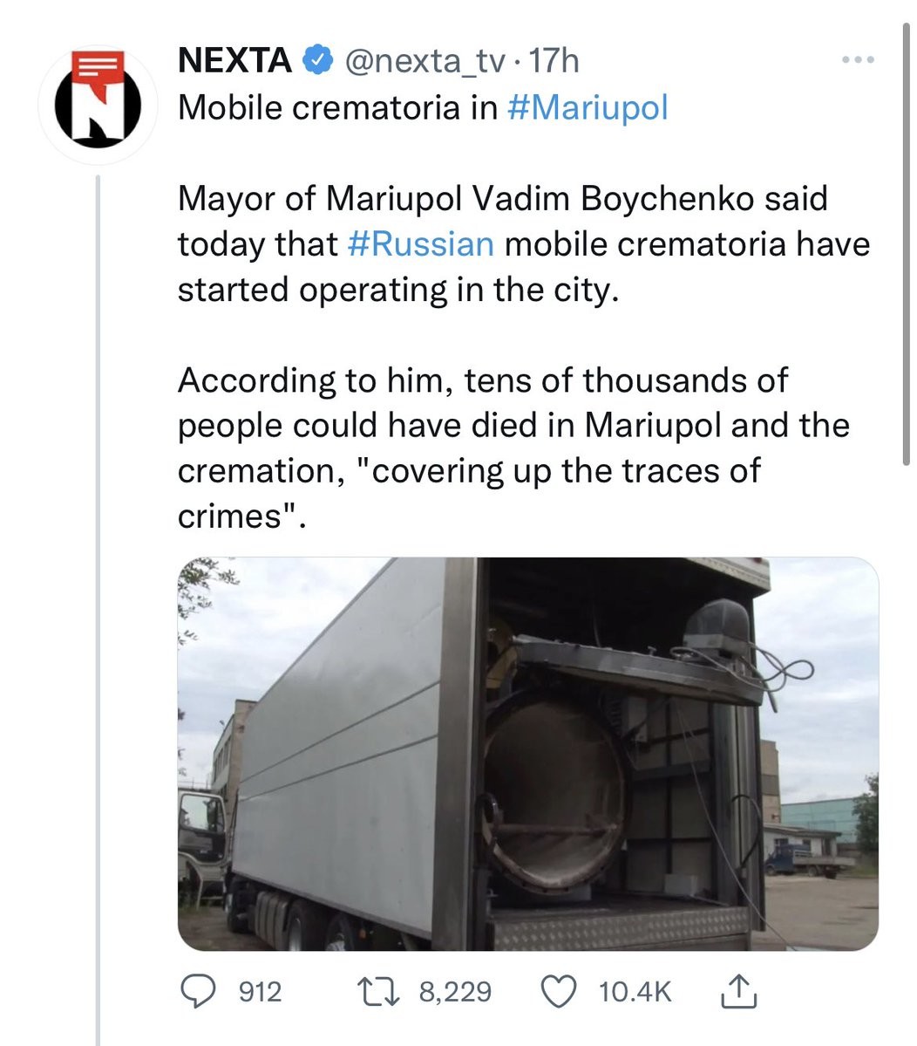The width and height of the screenshot is (917, 1046).
Task: Open the three-dot more options menu
Action: coord(857,60)
